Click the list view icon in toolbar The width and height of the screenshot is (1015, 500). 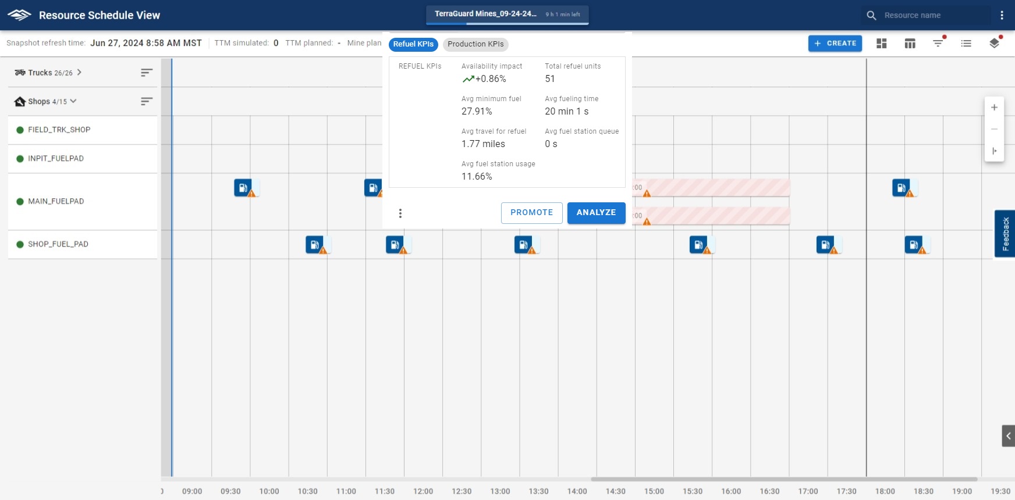[966, 44]
